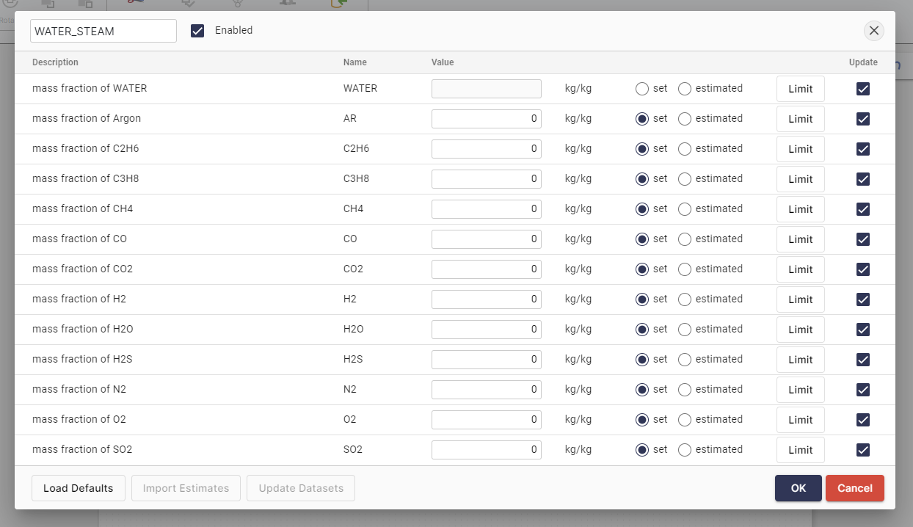The height and width of the screenshot is (527, 913).
Task: Click the H2O value input field
Action: click(x=486, y=330)
